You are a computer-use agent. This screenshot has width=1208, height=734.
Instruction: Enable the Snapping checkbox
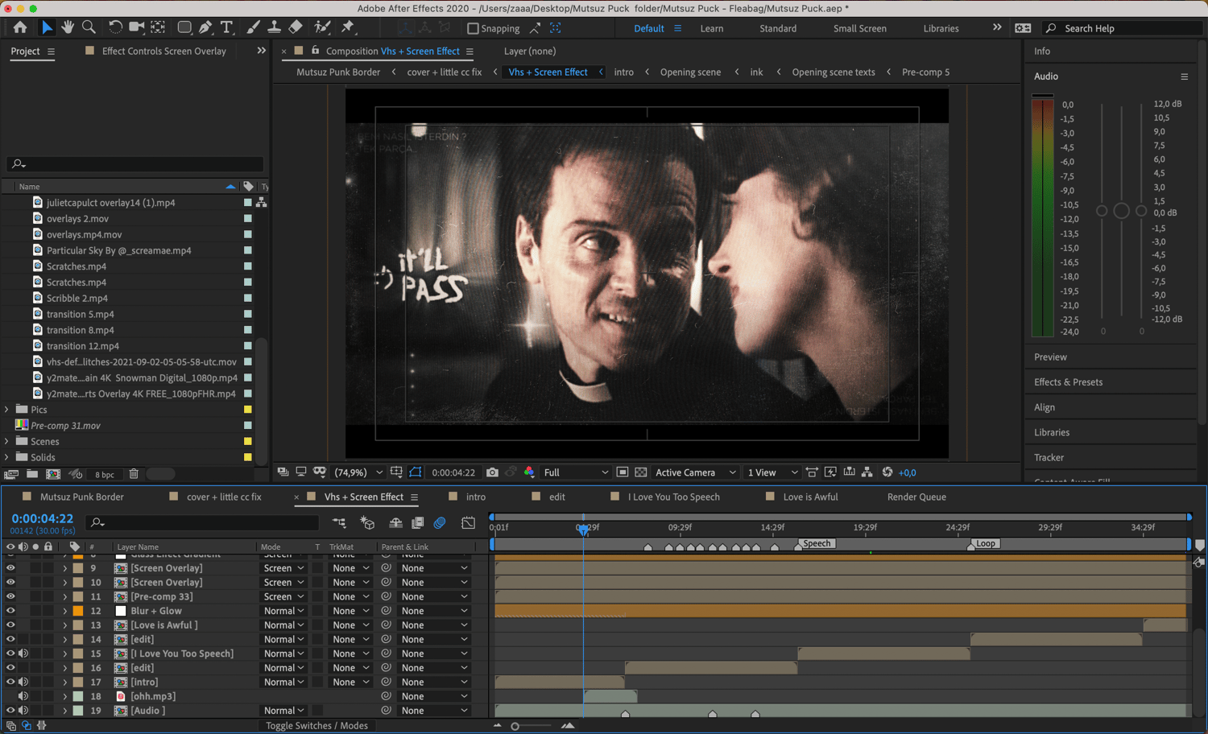[x=473, y=28]
